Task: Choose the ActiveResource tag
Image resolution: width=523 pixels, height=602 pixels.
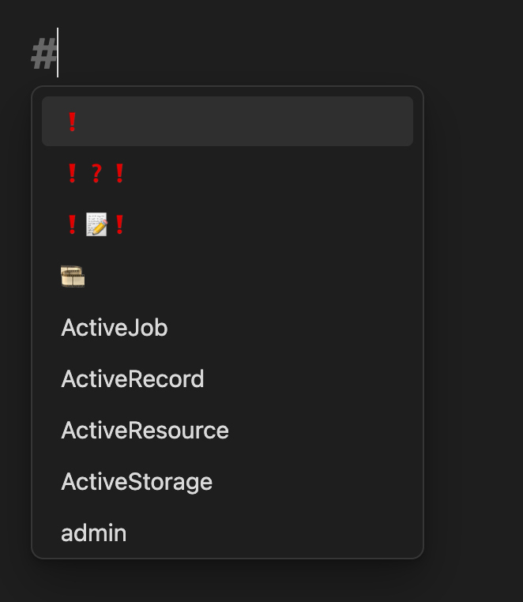Action: [145, 431]
